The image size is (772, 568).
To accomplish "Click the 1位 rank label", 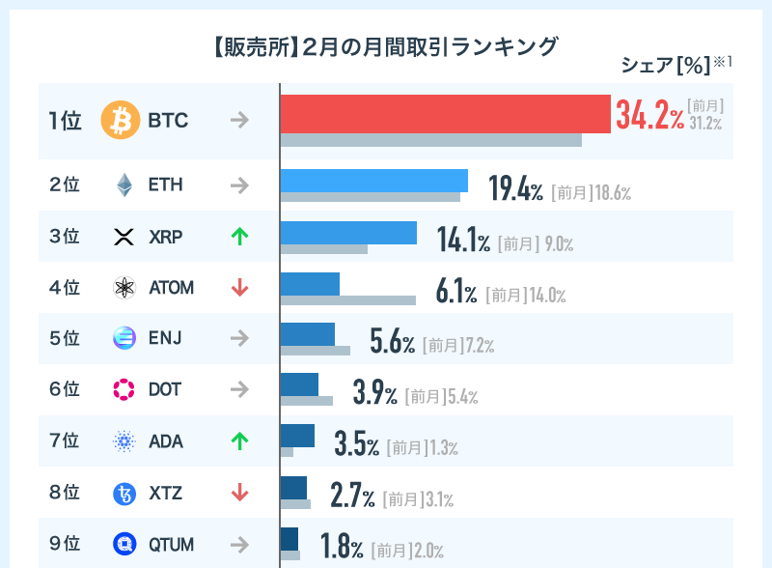I will (x=66, y=121).
